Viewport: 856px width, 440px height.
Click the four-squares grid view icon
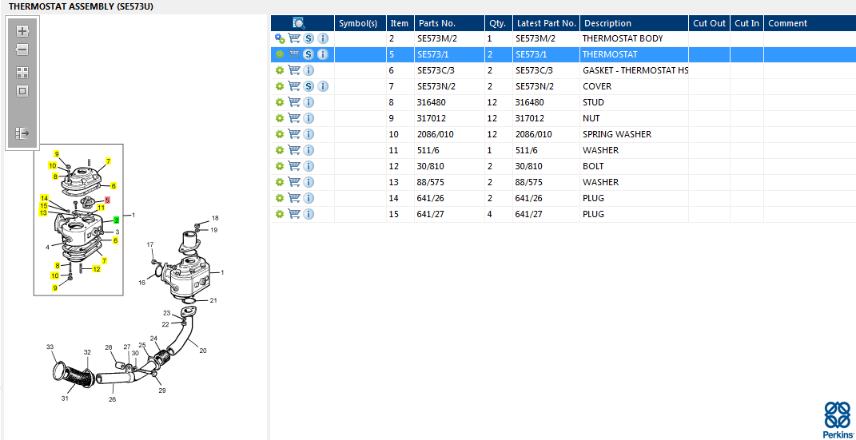[x=22, y=72]
